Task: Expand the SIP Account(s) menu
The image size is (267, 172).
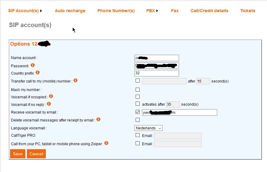Action: pos(25,11)
